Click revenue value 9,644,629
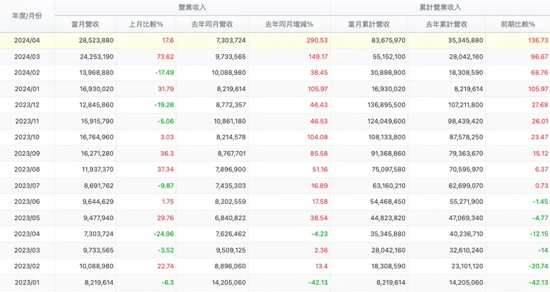550x292 pixels. point(98,202)
